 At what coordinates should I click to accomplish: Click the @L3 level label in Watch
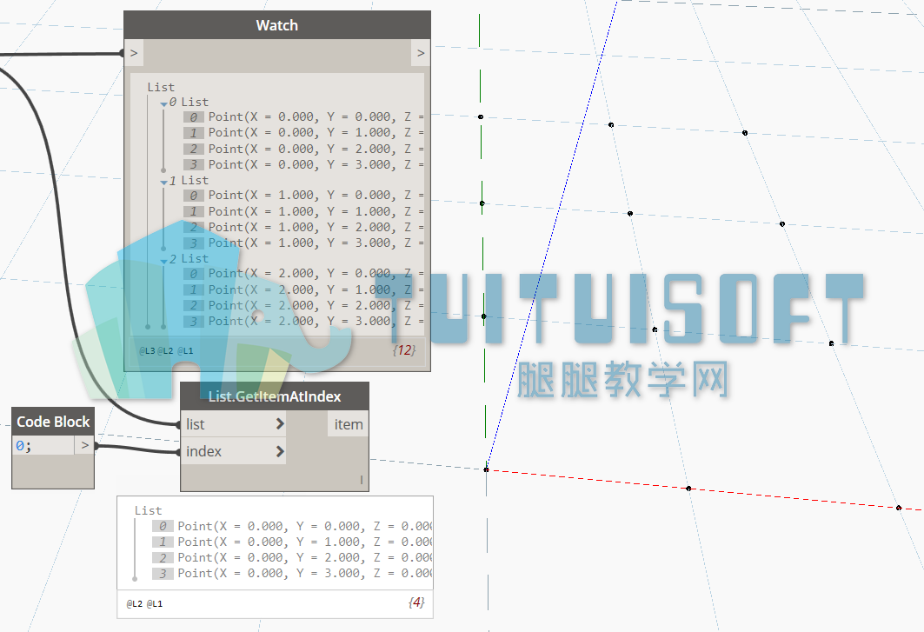[x=147, y=351]
